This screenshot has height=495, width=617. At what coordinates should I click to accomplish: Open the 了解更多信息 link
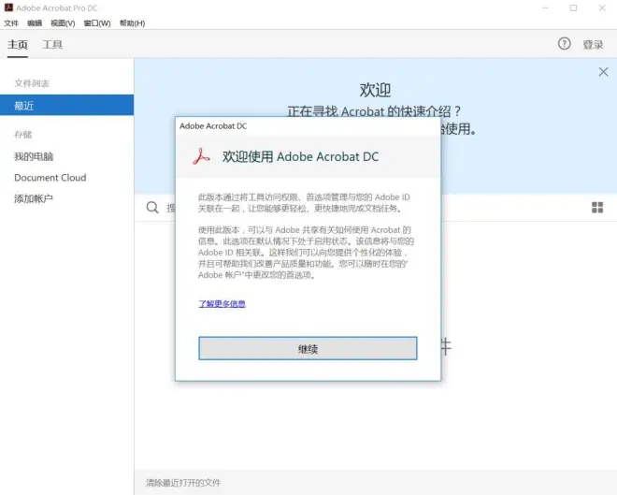pos(222,303)
